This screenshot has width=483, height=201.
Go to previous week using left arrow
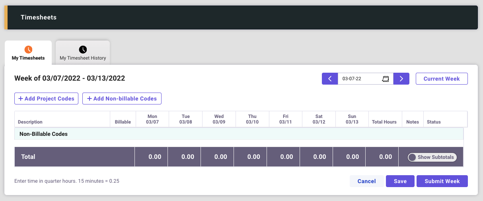(330, 79)
